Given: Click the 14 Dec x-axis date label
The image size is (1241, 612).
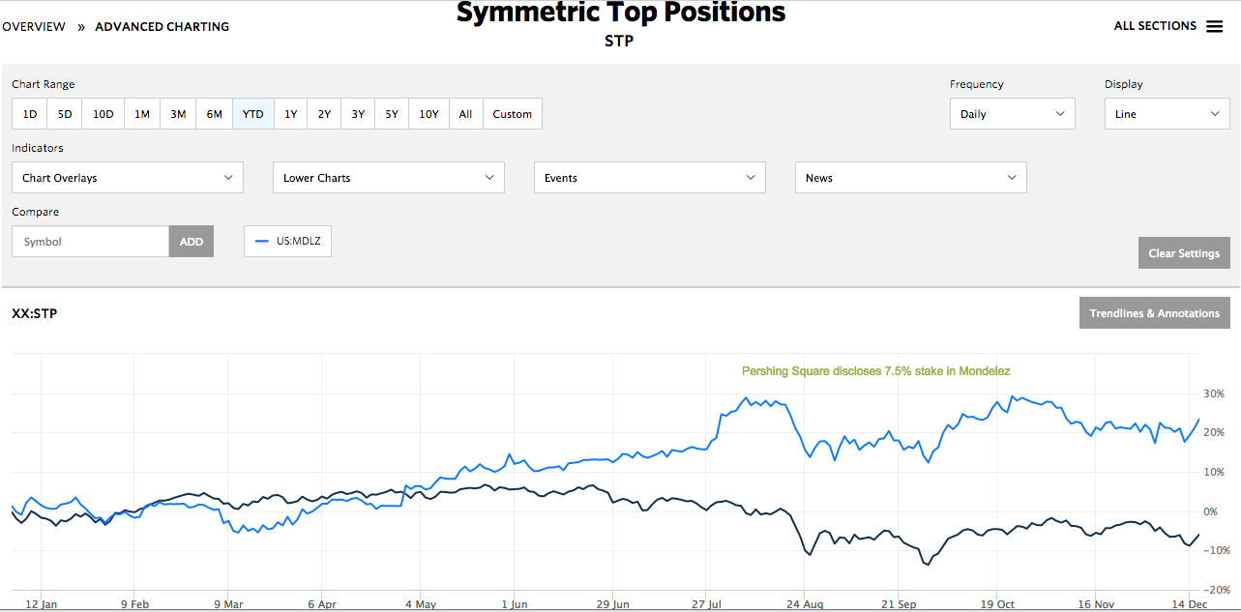Looking at the screenshot, I should click(1188, 604).
